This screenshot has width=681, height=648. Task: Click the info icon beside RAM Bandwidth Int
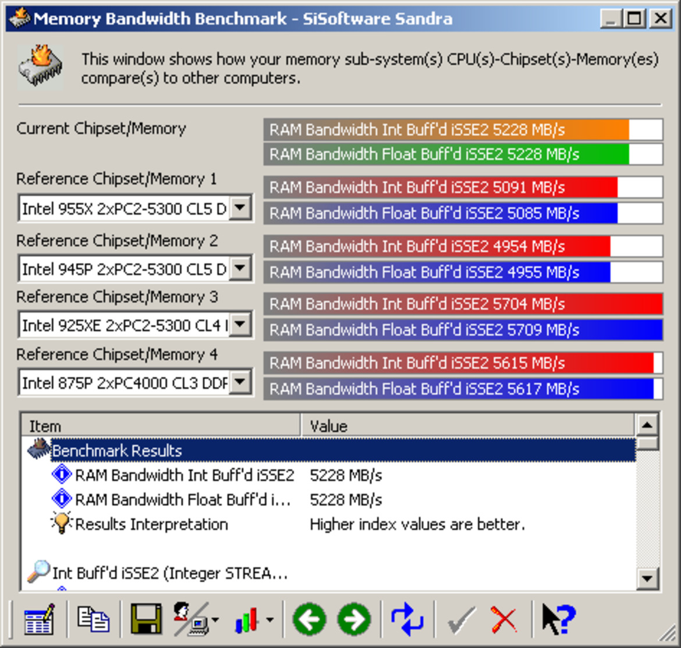pos(62,475)
